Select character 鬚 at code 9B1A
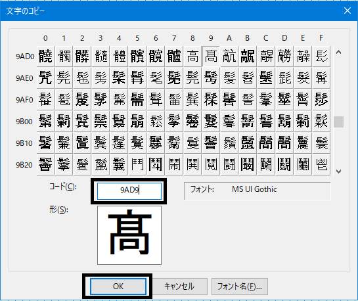This screenshot has height=301, width=358. point(229,143)
